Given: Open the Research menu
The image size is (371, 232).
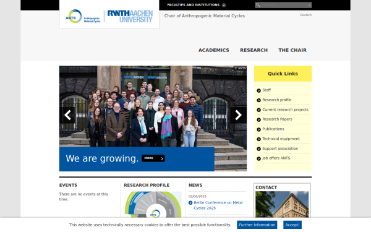Looking at the screenshot, I should point(254,50).
